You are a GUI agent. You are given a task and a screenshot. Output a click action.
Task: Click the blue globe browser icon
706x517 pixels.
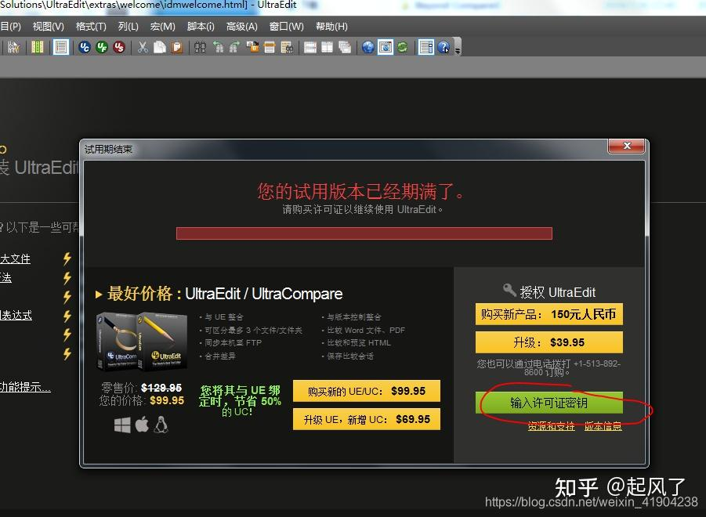(x=367, y=47)
